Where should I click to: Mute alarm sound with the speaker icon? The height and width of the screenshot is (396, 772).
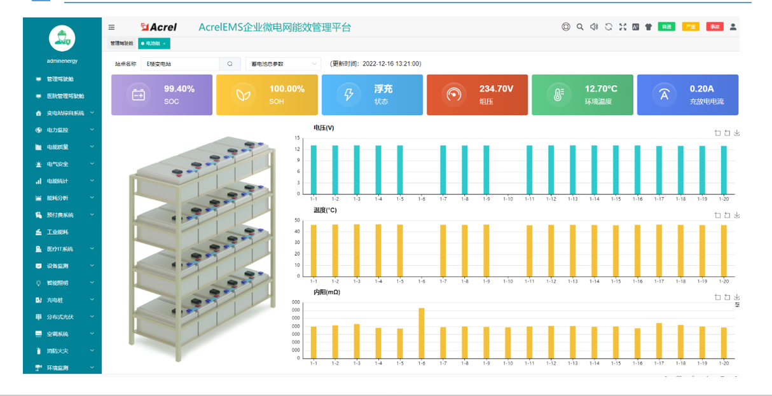point(594,27)
